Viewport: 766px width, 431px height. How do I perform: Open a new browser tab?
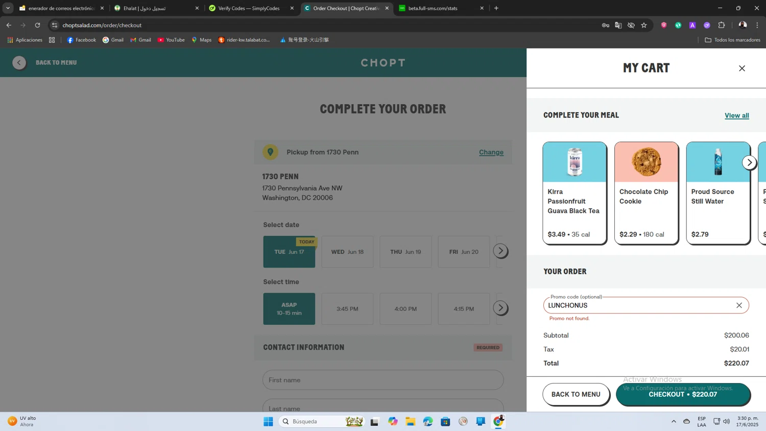[x=496, y=8]
